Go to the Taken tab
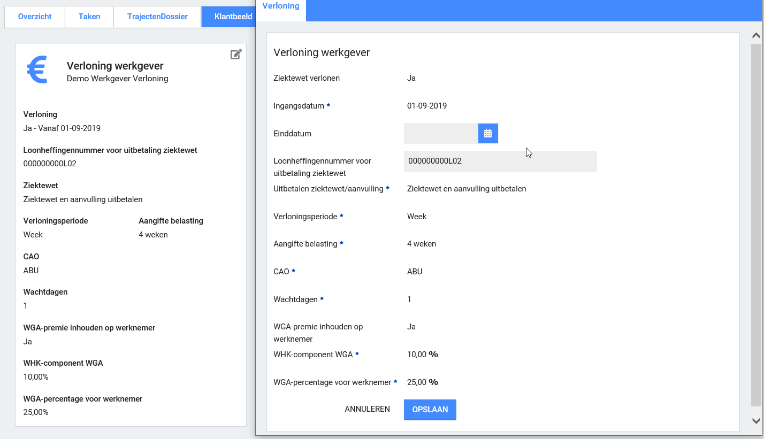The image size is (764, 439). [89, 17]
